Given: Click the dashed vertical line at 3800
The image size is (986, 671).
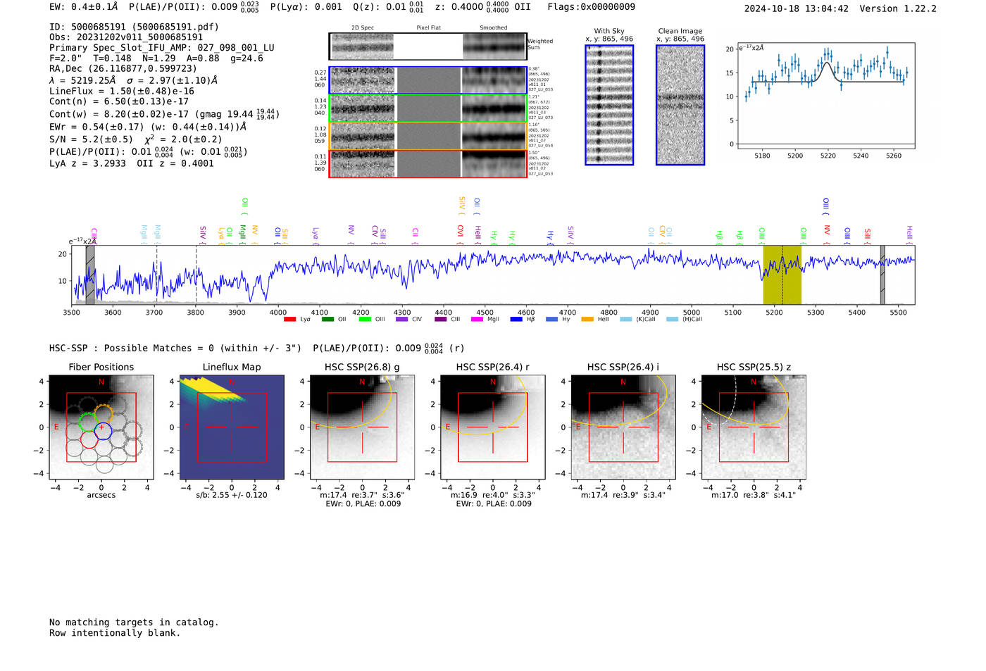Looking at the screenshot, I should (196, 275).
